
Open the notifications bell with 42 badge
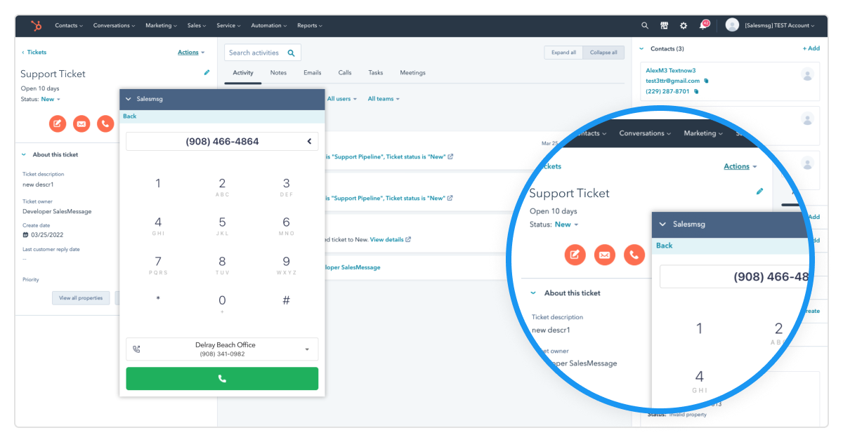coord(703,25)
